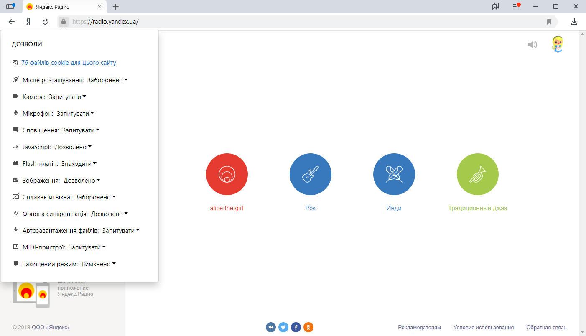Click the page vertical scrollbar

(582, 183)
